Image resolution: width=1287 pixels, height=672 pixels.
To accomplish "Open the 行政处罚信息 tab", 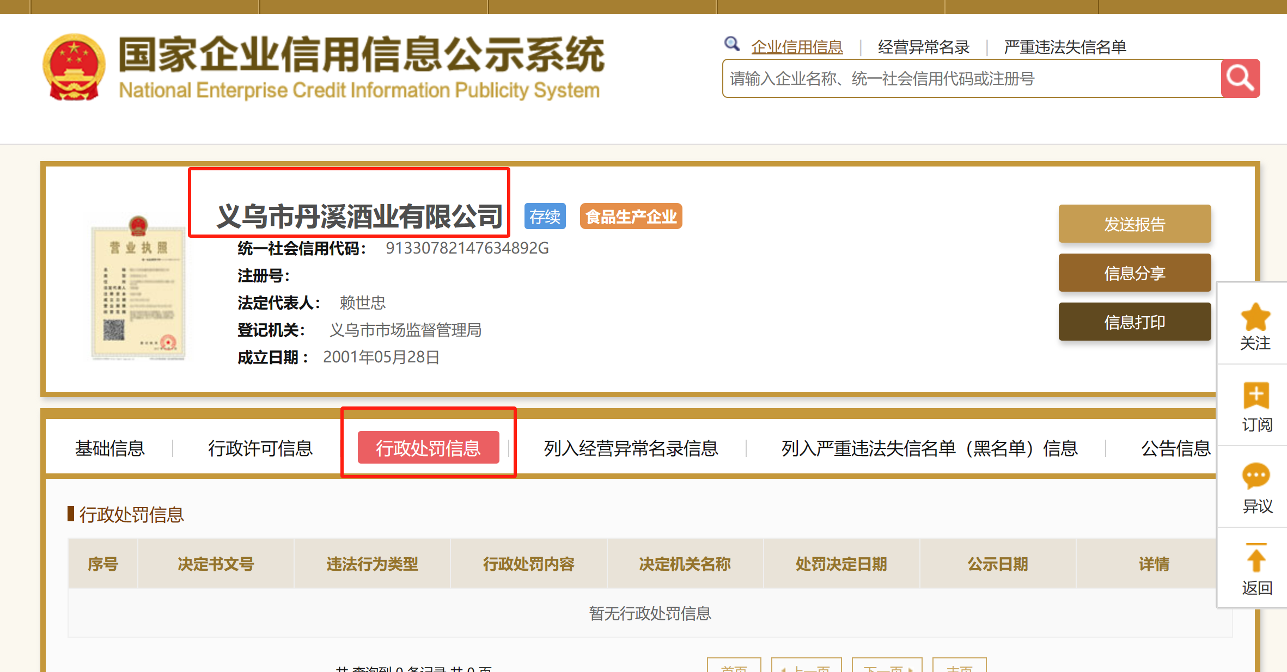I will pos(428,447).
